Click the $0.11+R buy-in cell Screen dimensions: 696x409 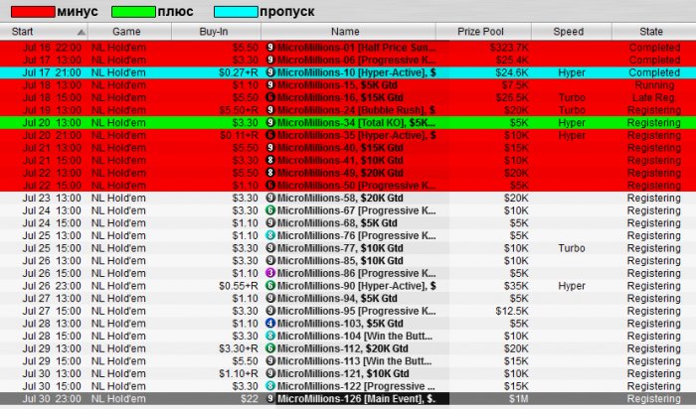pyautogui.click(x=239, y=135)
